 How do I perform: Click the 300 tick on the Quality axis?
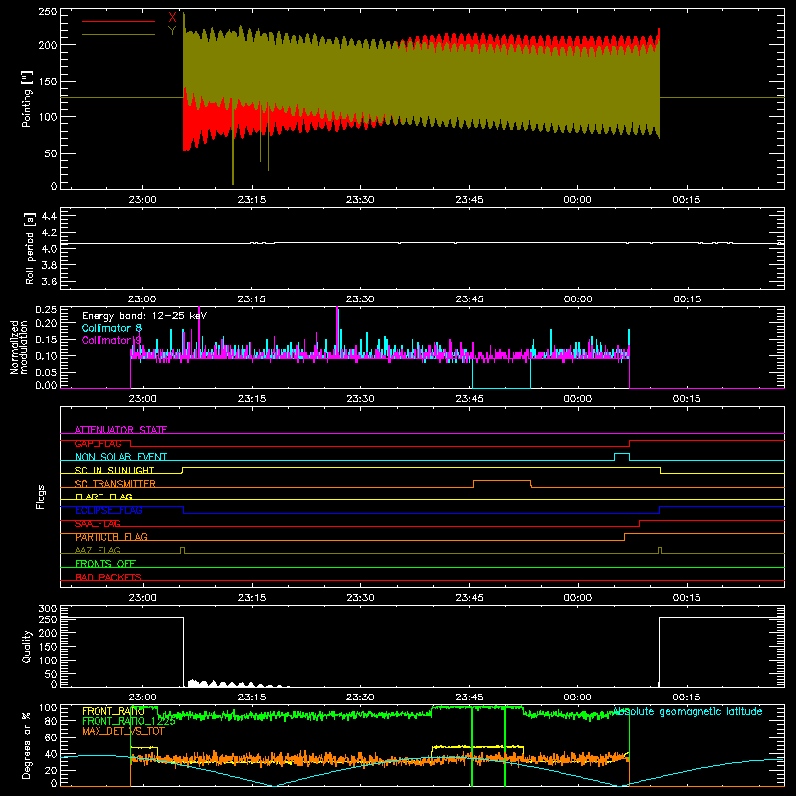[x=48, y=609]
